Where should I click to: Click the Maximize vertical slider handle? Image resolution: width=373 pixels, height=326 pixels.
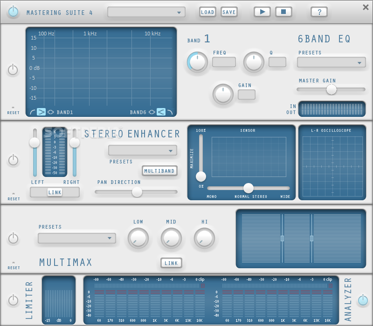(x=201, y=177)
